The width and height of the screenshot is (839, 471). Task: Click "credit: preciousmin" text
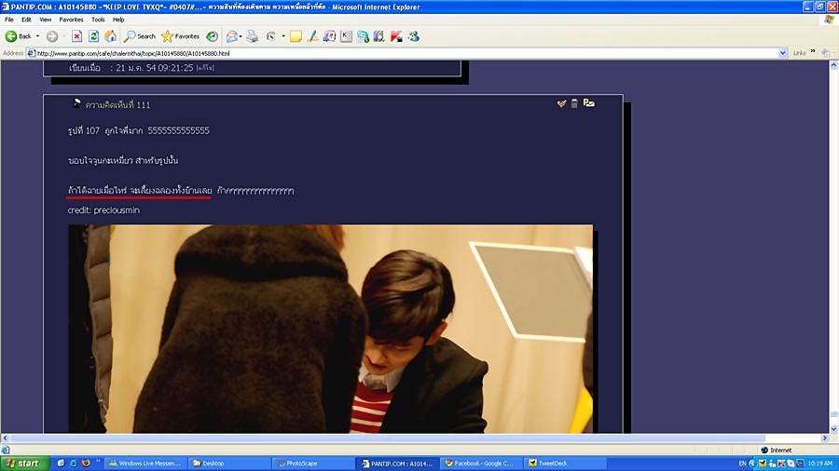[x=103, y=210]
